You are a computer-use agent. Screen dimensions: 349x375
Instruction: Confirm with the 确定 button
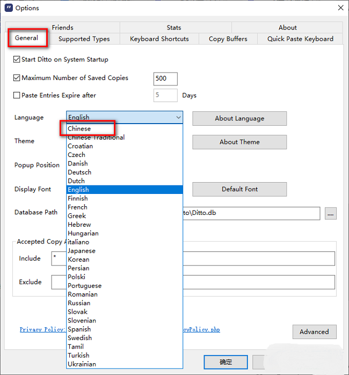pyautogui.click(x=226, y=362)
